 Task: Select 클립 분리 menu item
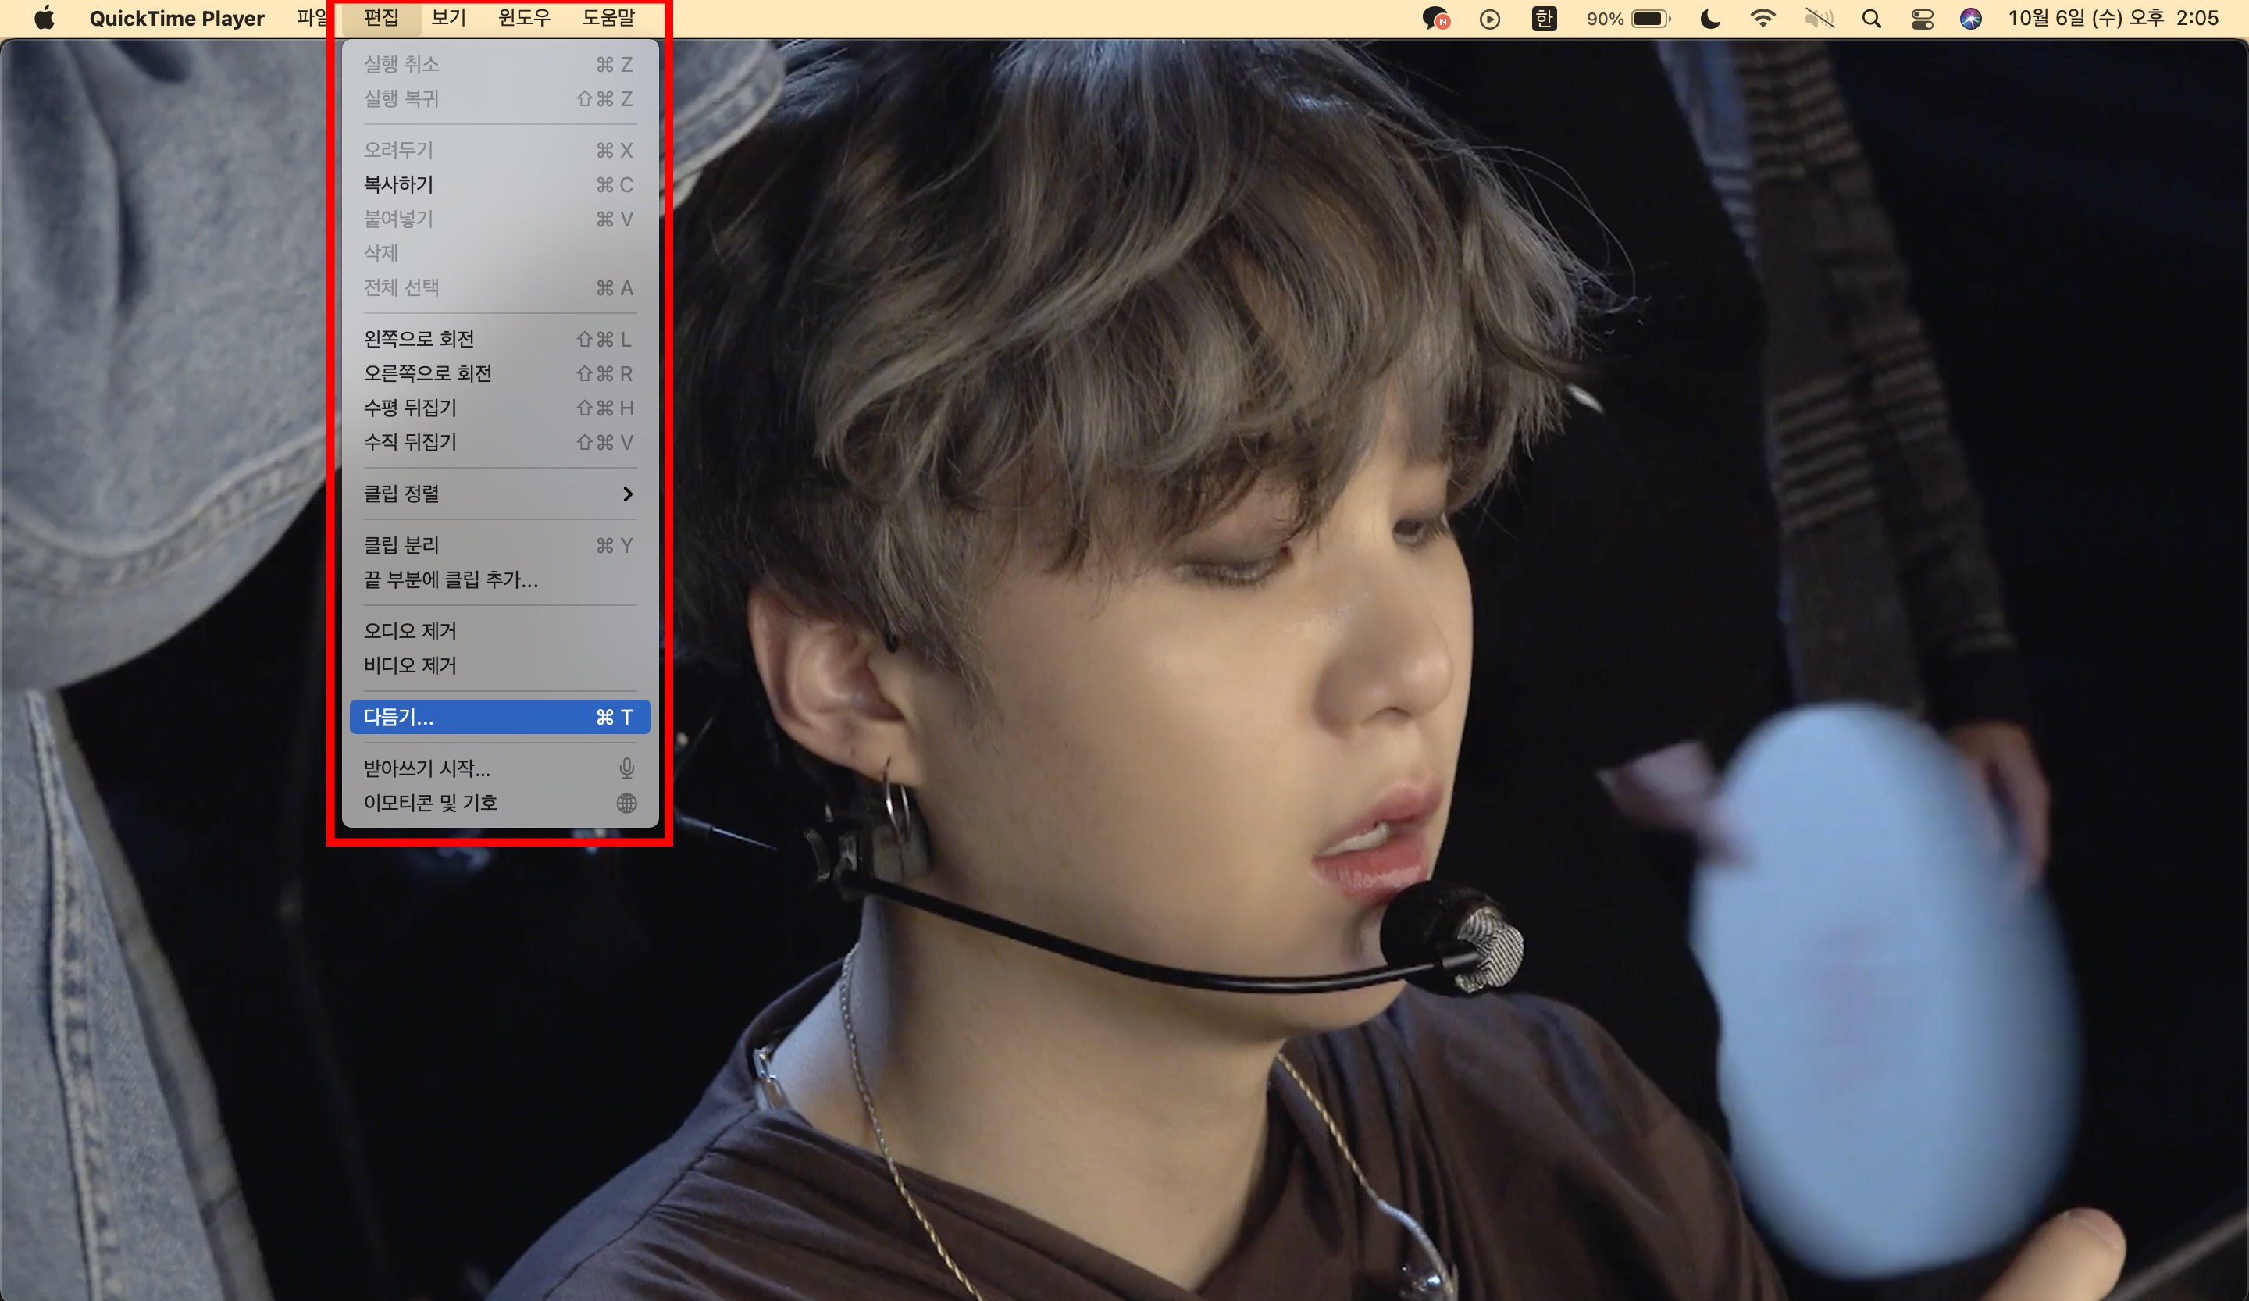(x=500, y=545)
